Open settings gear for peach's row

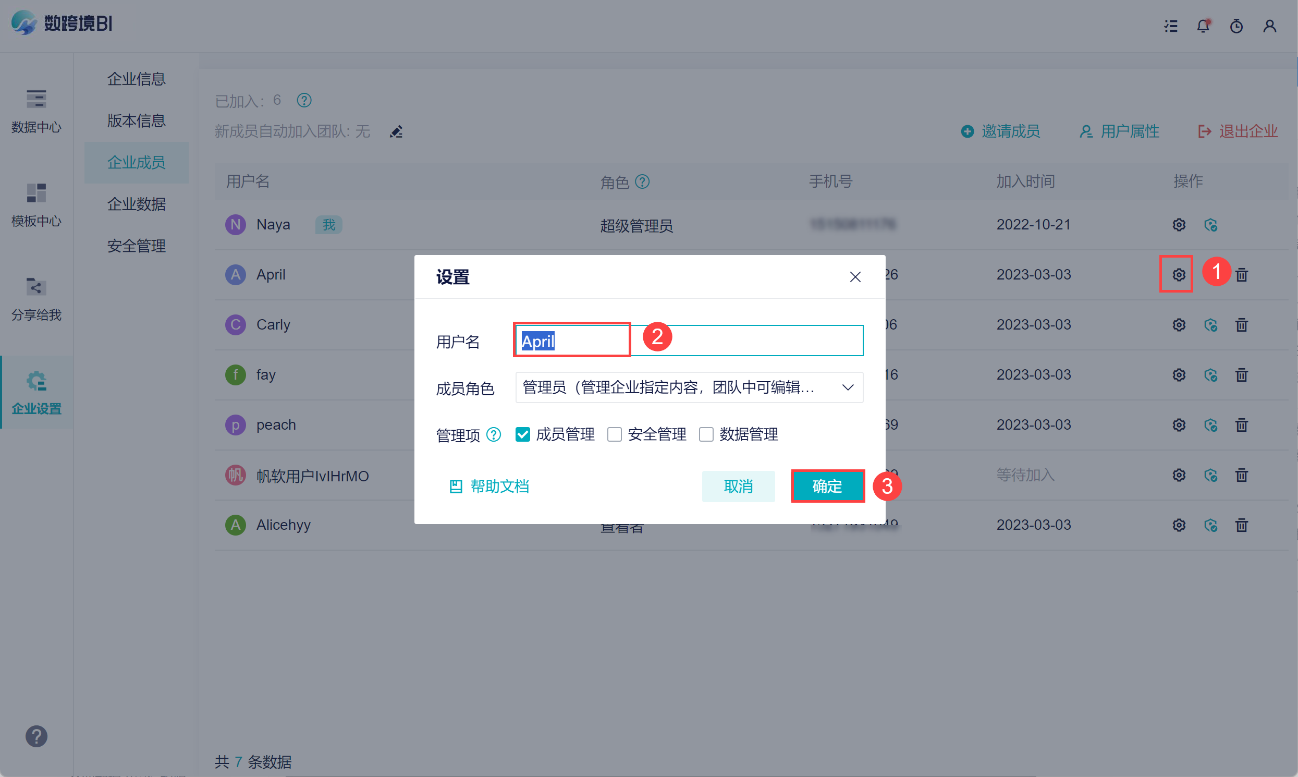click(1179, 424)
